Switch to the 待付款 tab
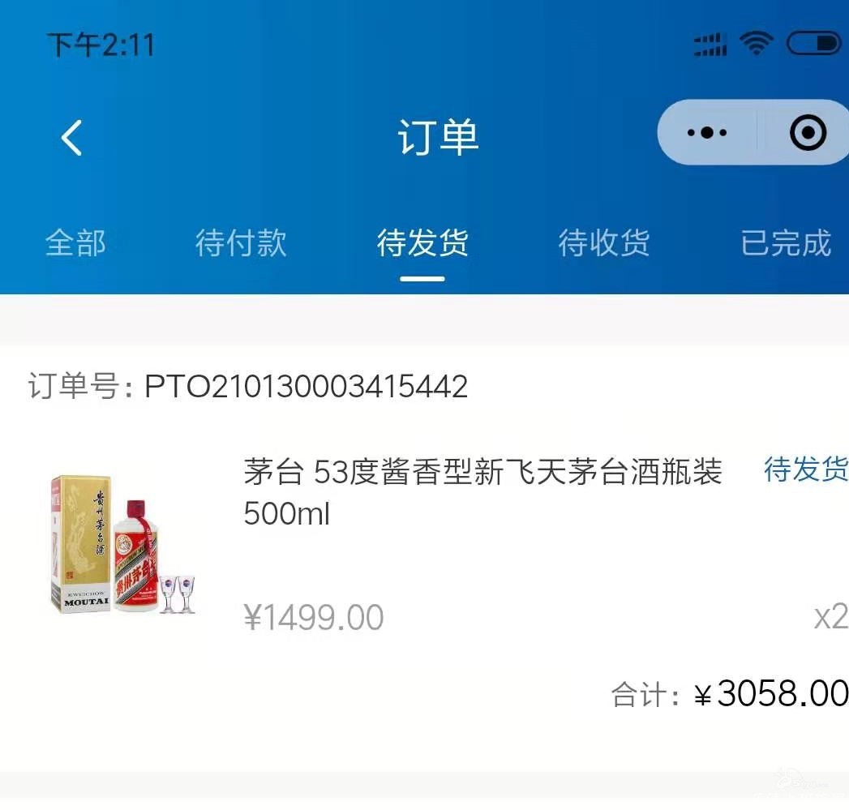Viewport: 849px width, 810px height. pos(241,242)
